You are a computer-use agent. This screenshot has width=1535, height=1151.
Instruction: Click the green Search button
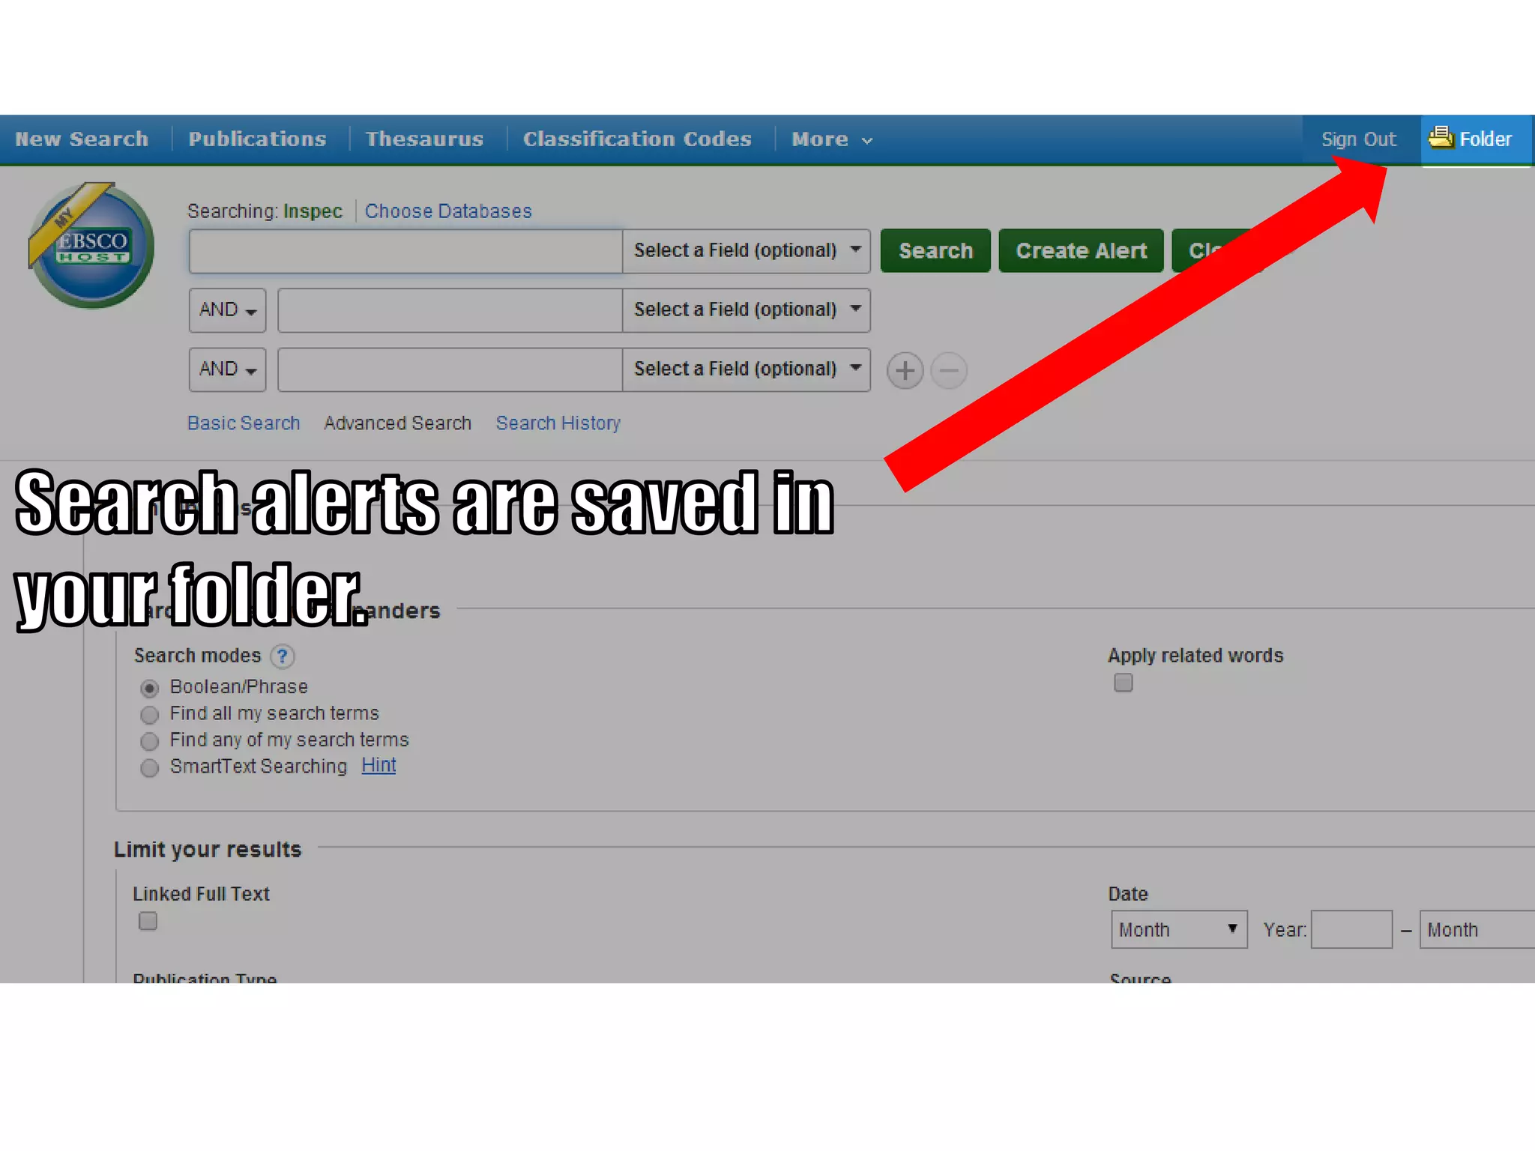point(935,250)
